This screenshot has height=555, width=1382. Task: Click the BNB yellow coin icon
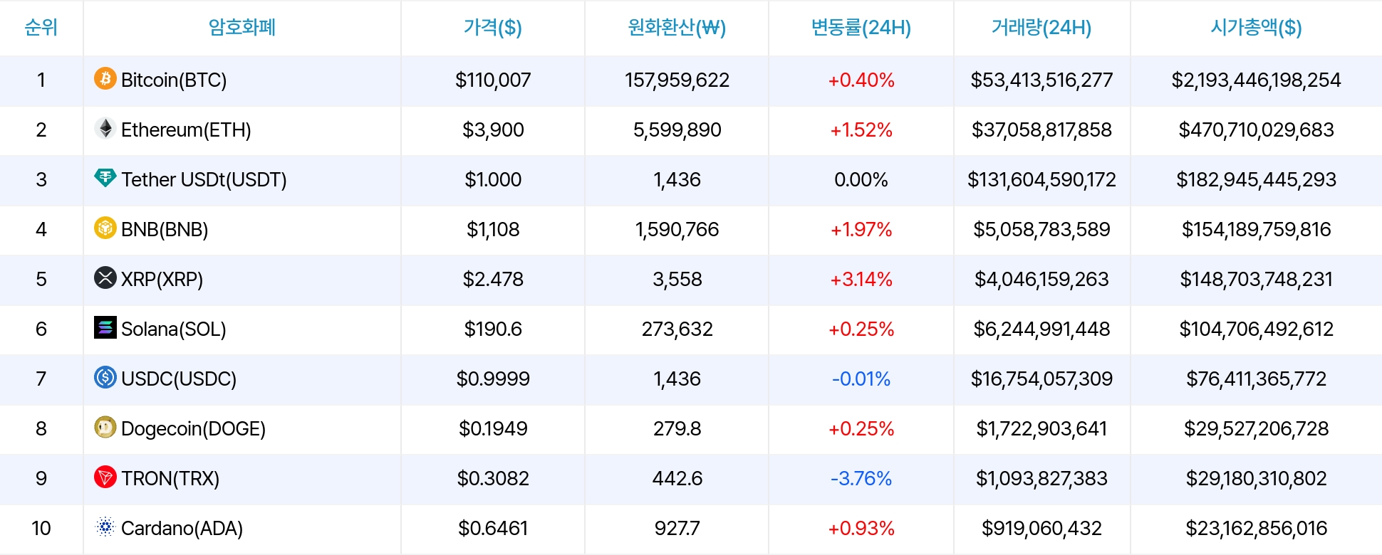[x=105, y=228]
